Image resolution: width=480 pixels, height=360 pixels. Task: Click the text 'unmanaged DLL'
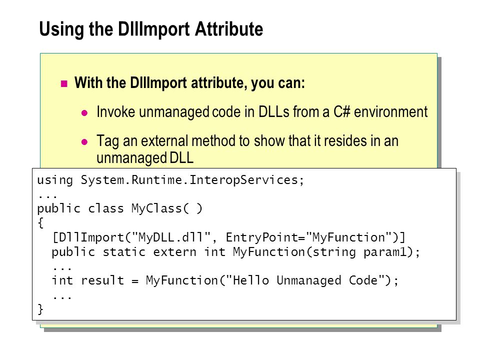tap(145, 158)
